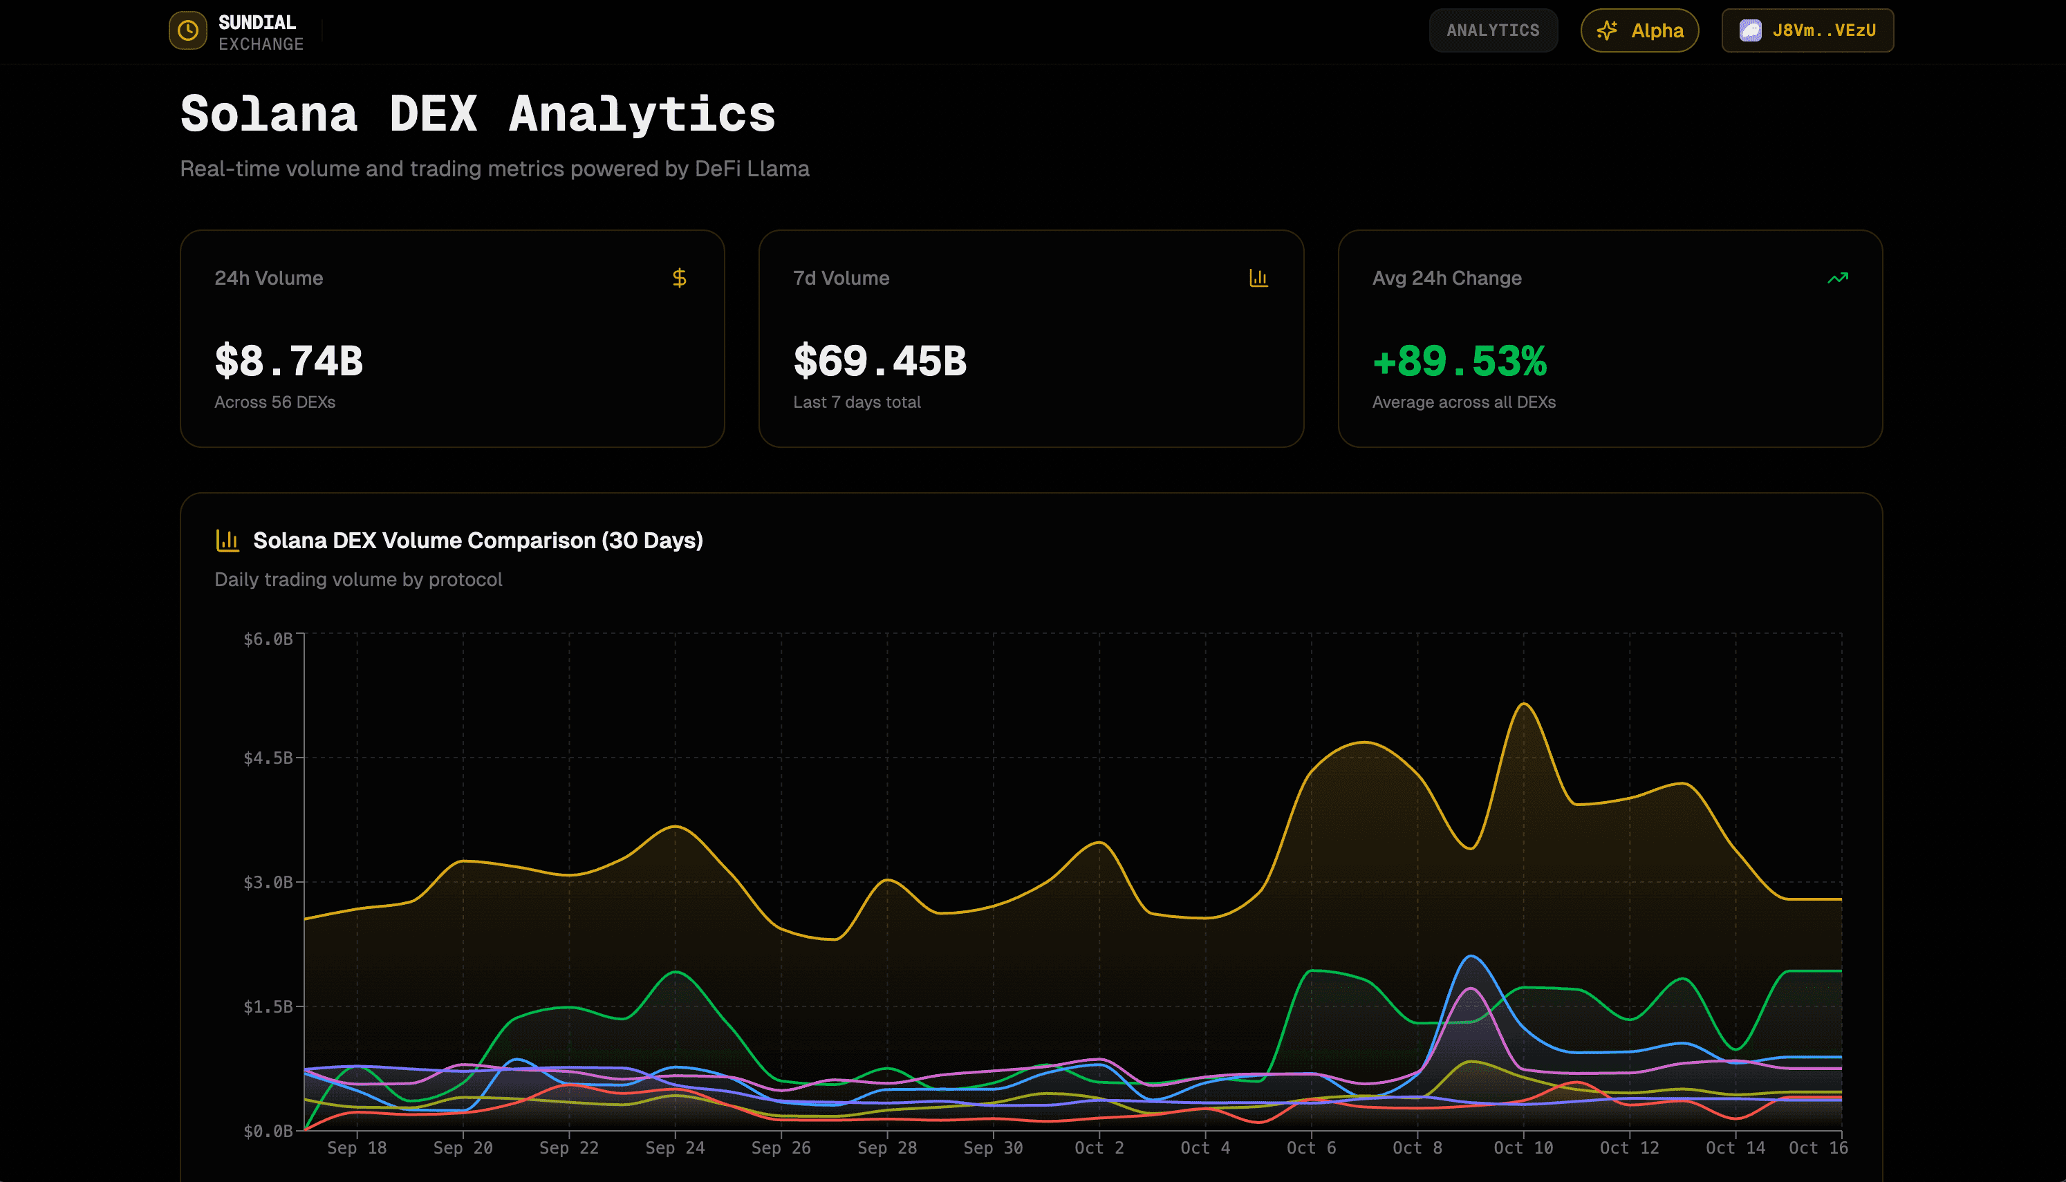Click the wallet avatar icon
This screenshot has height=1182, width=2066.
[1750, 31]
